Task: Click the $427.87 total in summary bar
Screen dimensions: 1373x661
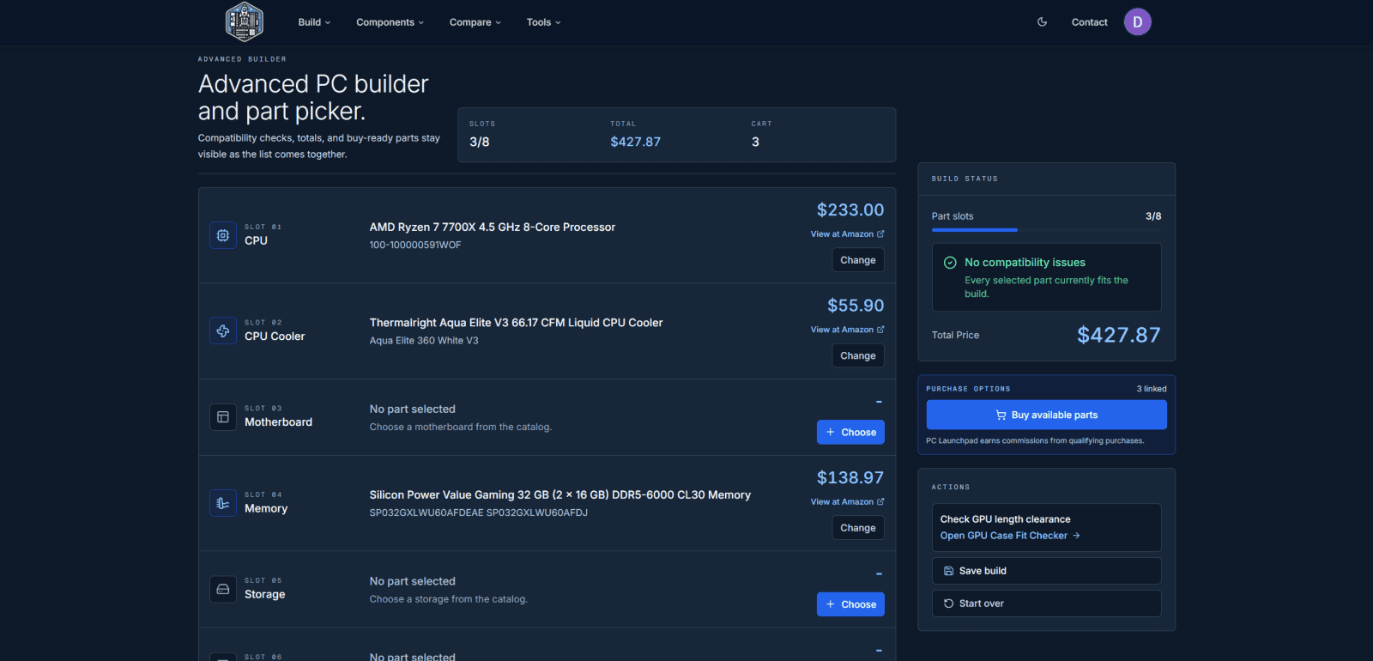Action: point(636,142)
